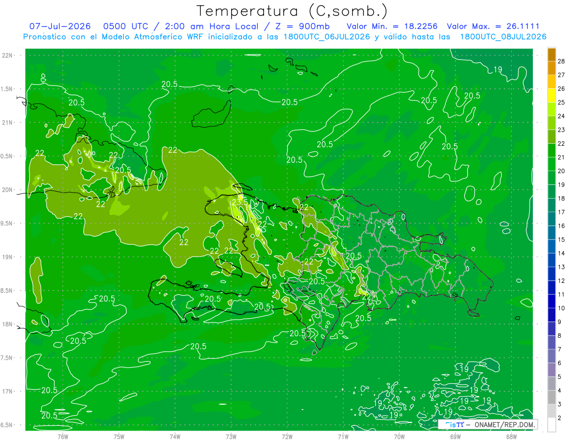Image resolution: width=574 pixels, height=443 pixels.
Task: Click longitude axis label "73W"
Action: click(231, 436)
